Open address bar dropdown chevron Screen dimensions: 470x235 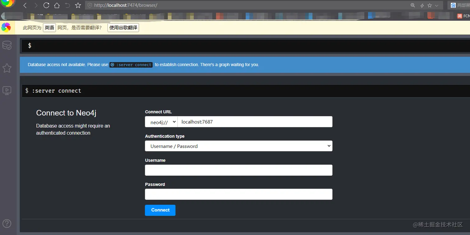point(437,6)
